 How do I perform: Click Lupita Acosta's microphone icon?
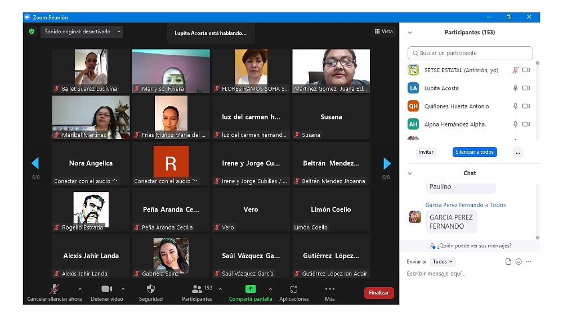pos(515,88)
